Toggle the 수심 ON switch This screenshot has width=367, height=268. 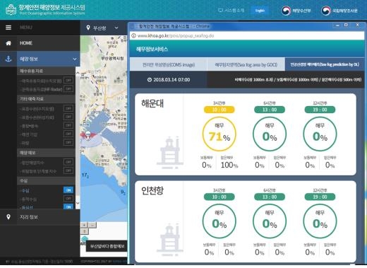click(x=68, y=190)
